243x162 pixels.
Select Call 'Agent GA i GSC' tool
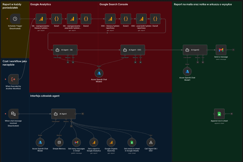click(x=151, y=142)
